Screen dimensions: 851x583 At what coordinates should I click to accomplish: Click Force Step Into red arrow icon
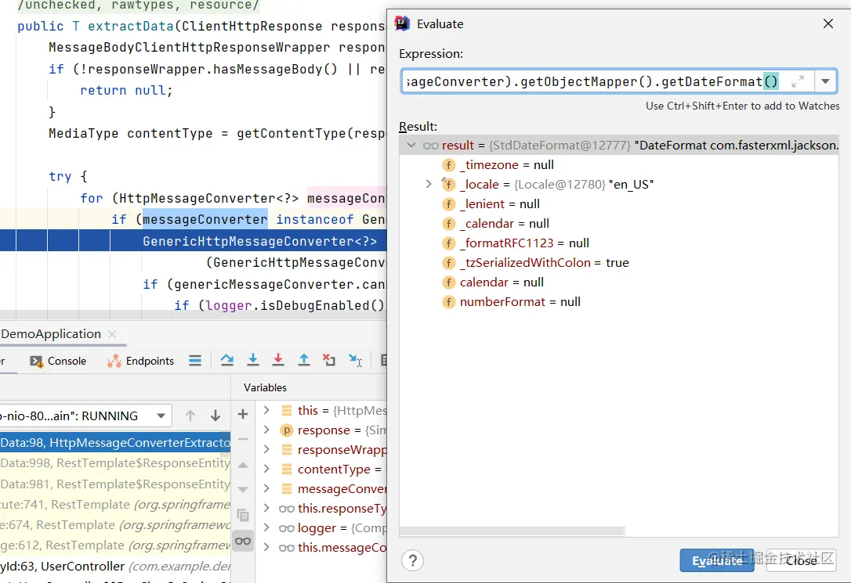tap(278, 360)
